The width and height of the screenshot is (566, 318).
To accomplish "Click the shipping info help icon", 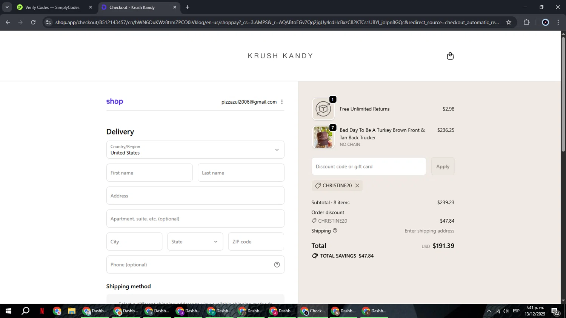I will pyautogui.click(x=335, y=231).
